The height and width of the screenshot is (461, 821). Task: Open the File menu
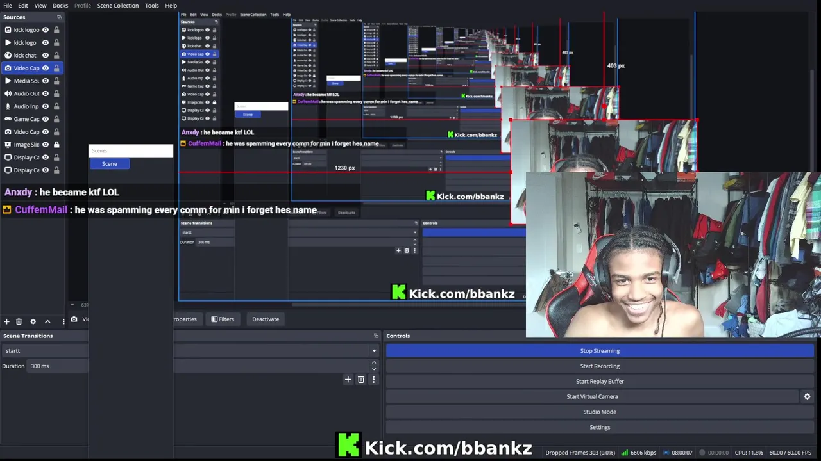click(8, 6)
